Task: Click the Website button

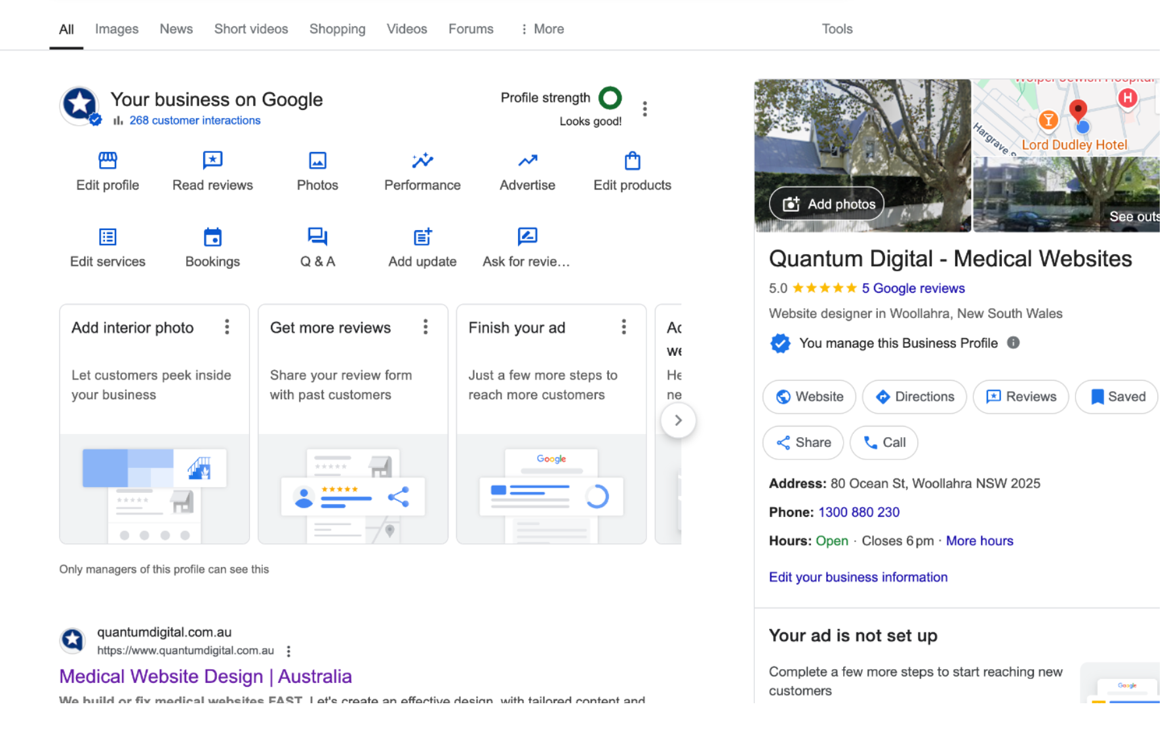Action: pyautogui.click(x=809, y=397)
